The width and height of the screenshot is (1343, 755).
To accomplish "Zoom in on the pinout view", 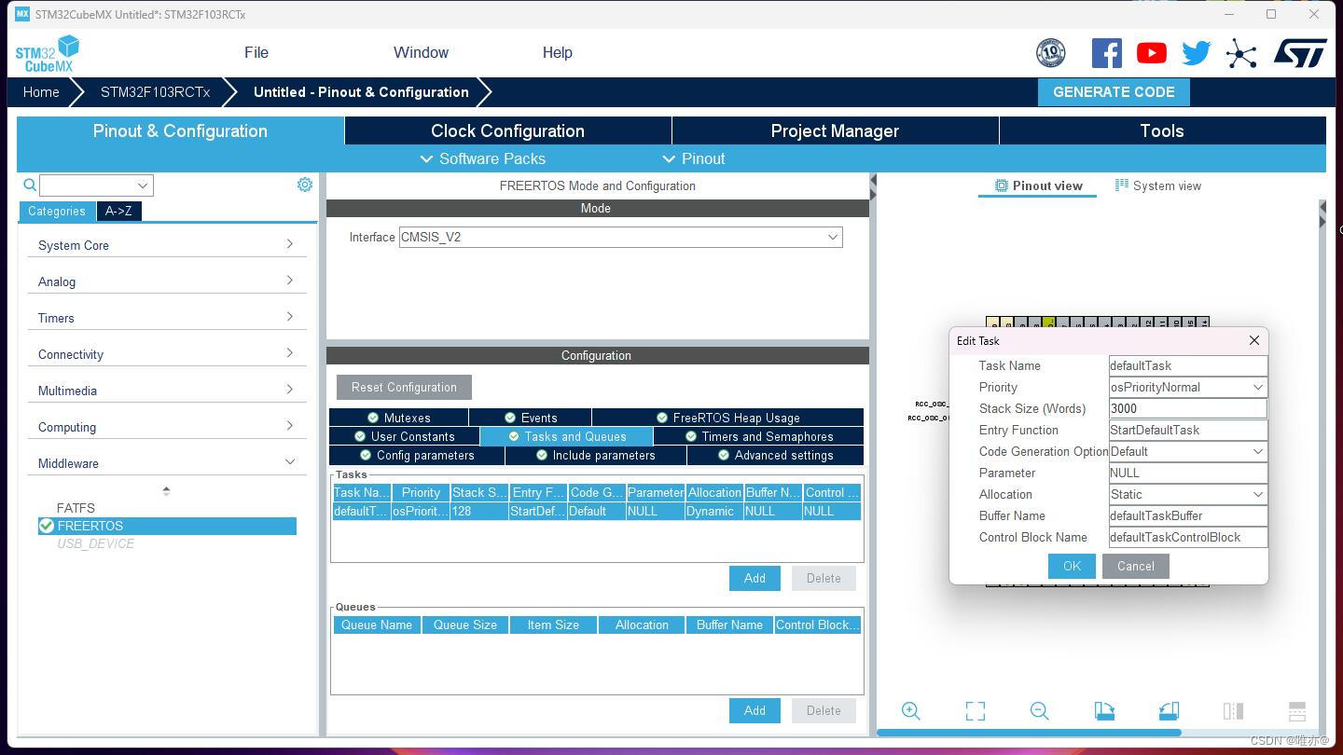I will pyautogui.click(x=911, y=711).
